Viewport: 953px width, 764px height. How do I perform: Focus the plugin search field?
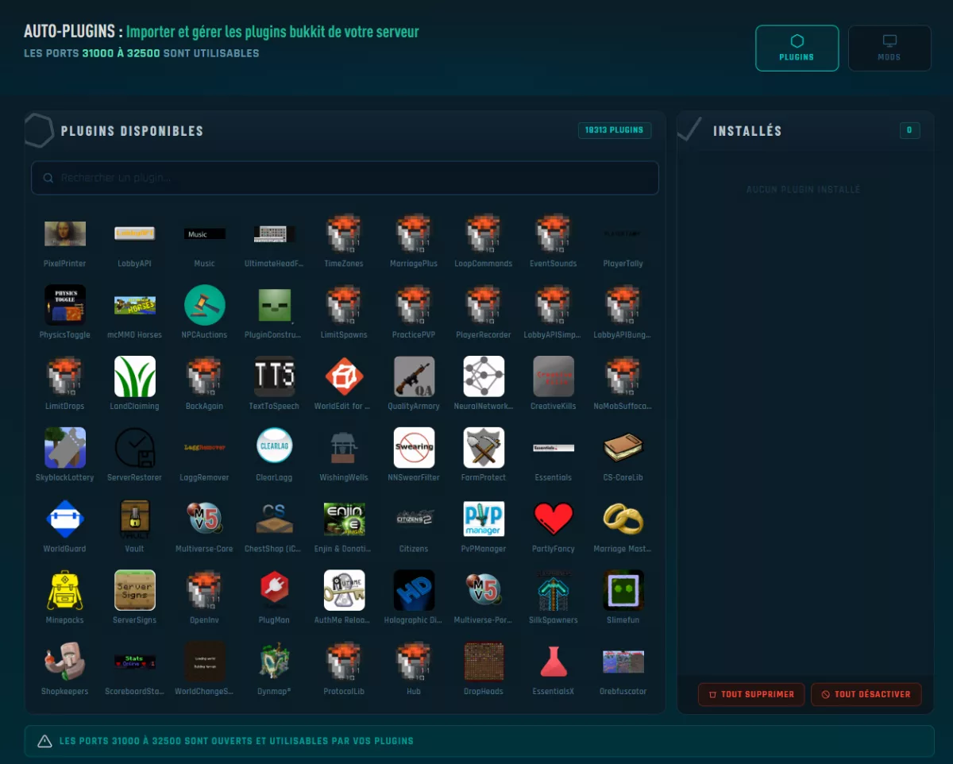pyautogui.click(x=345, y=178)
